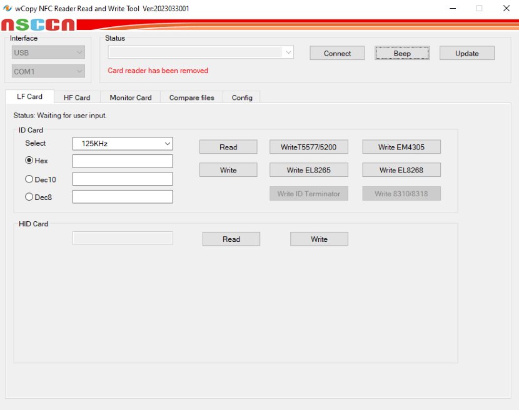Click the Beep button
The width and height of the screenshot is (519, 410).
pyautogui.click(x=402, y=53)
